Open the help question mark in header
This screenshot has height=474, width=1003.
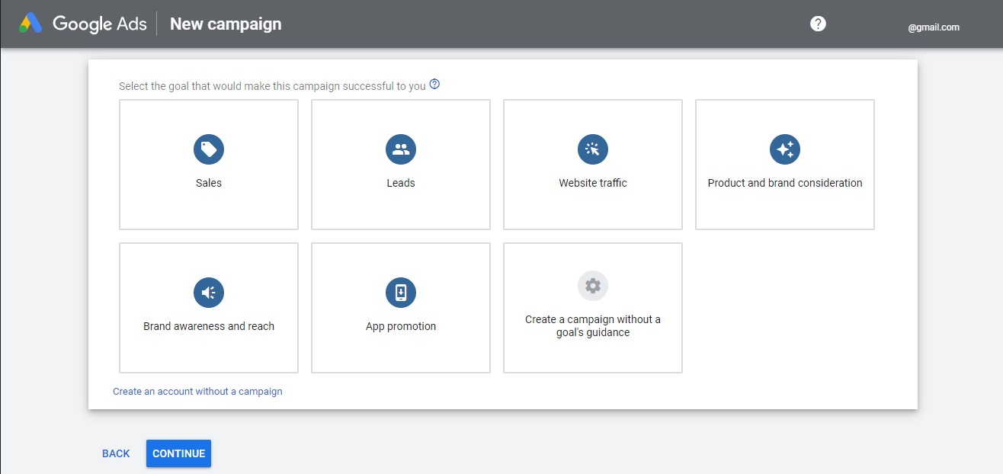click(818, 24)
